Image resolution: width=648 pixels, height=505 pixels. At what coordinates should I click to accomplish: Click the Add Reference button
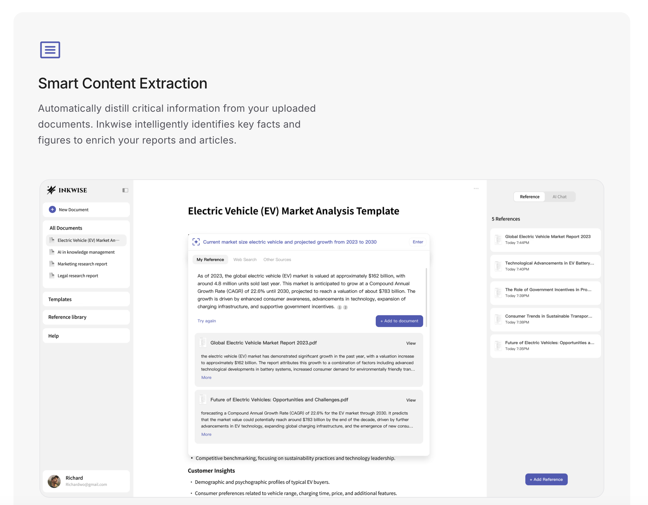(546, 479)
